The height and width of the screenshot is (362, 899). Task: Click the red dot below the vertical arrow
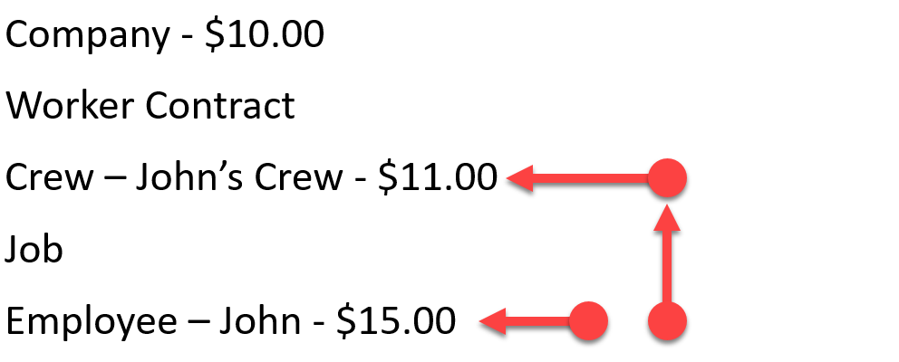point(667,321)
